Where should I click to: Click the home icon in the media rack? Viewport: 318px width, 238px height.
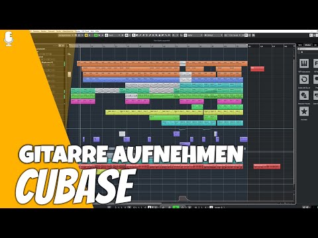click(302, 52)
